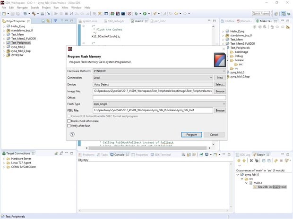
Task: Click the Program button
Action: click(x=191, y=134)
